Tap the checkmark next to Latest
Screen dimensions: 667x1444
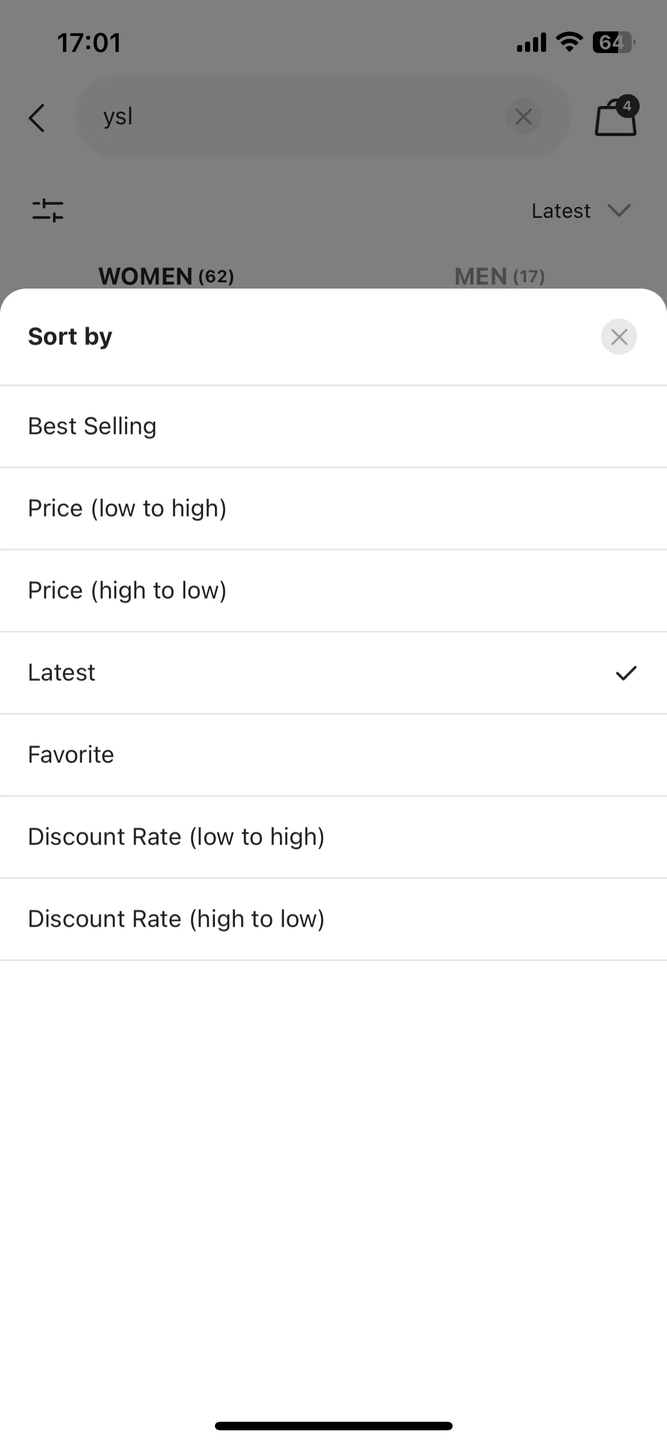pos(626,673)
